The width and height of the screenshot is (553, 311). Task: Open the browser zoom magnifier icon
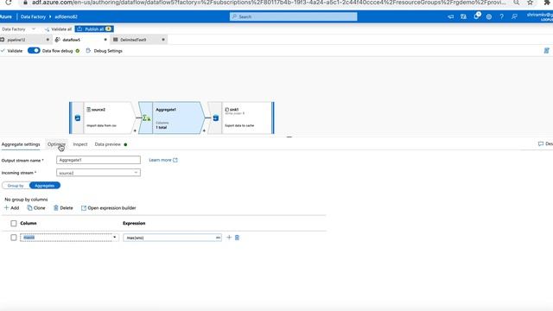(517, 3)
